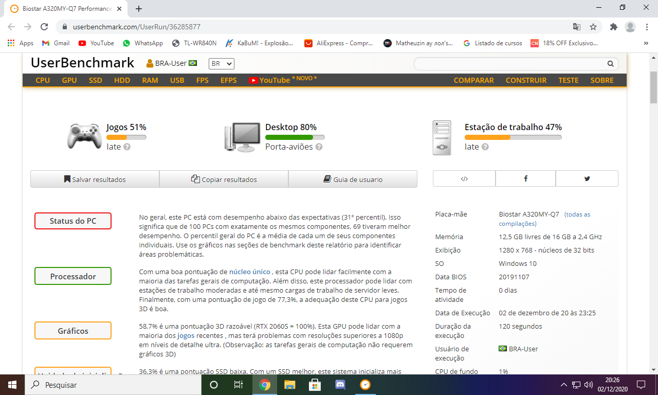
Task: Click the Gráficos button
Action: pos(73,331)
